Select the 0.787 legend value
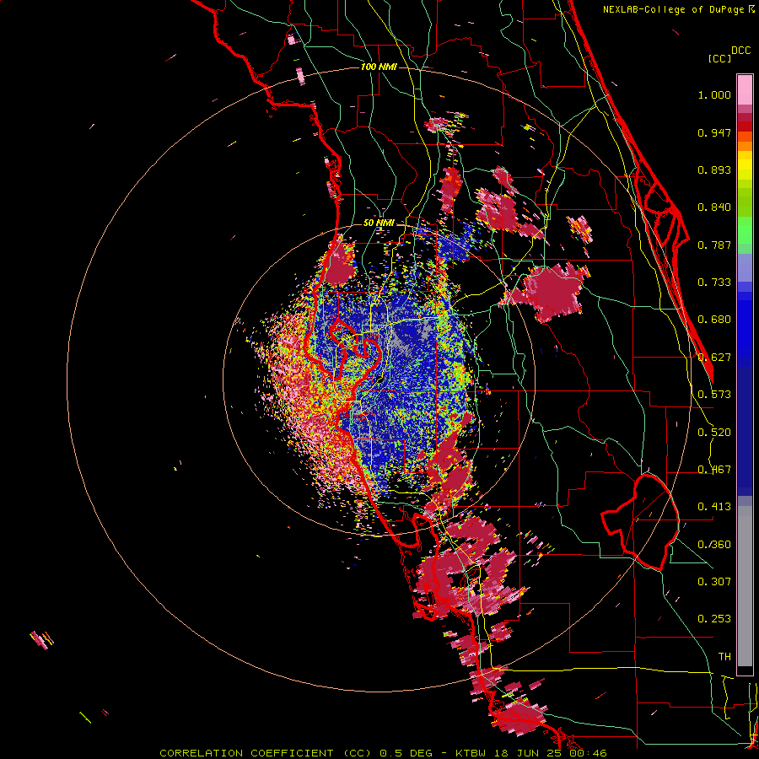 714,245
